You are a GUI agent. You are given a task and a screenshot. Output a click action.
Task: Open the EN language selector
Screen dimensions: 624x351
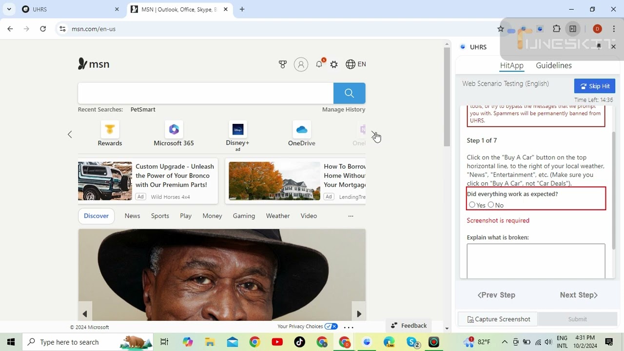356,64
